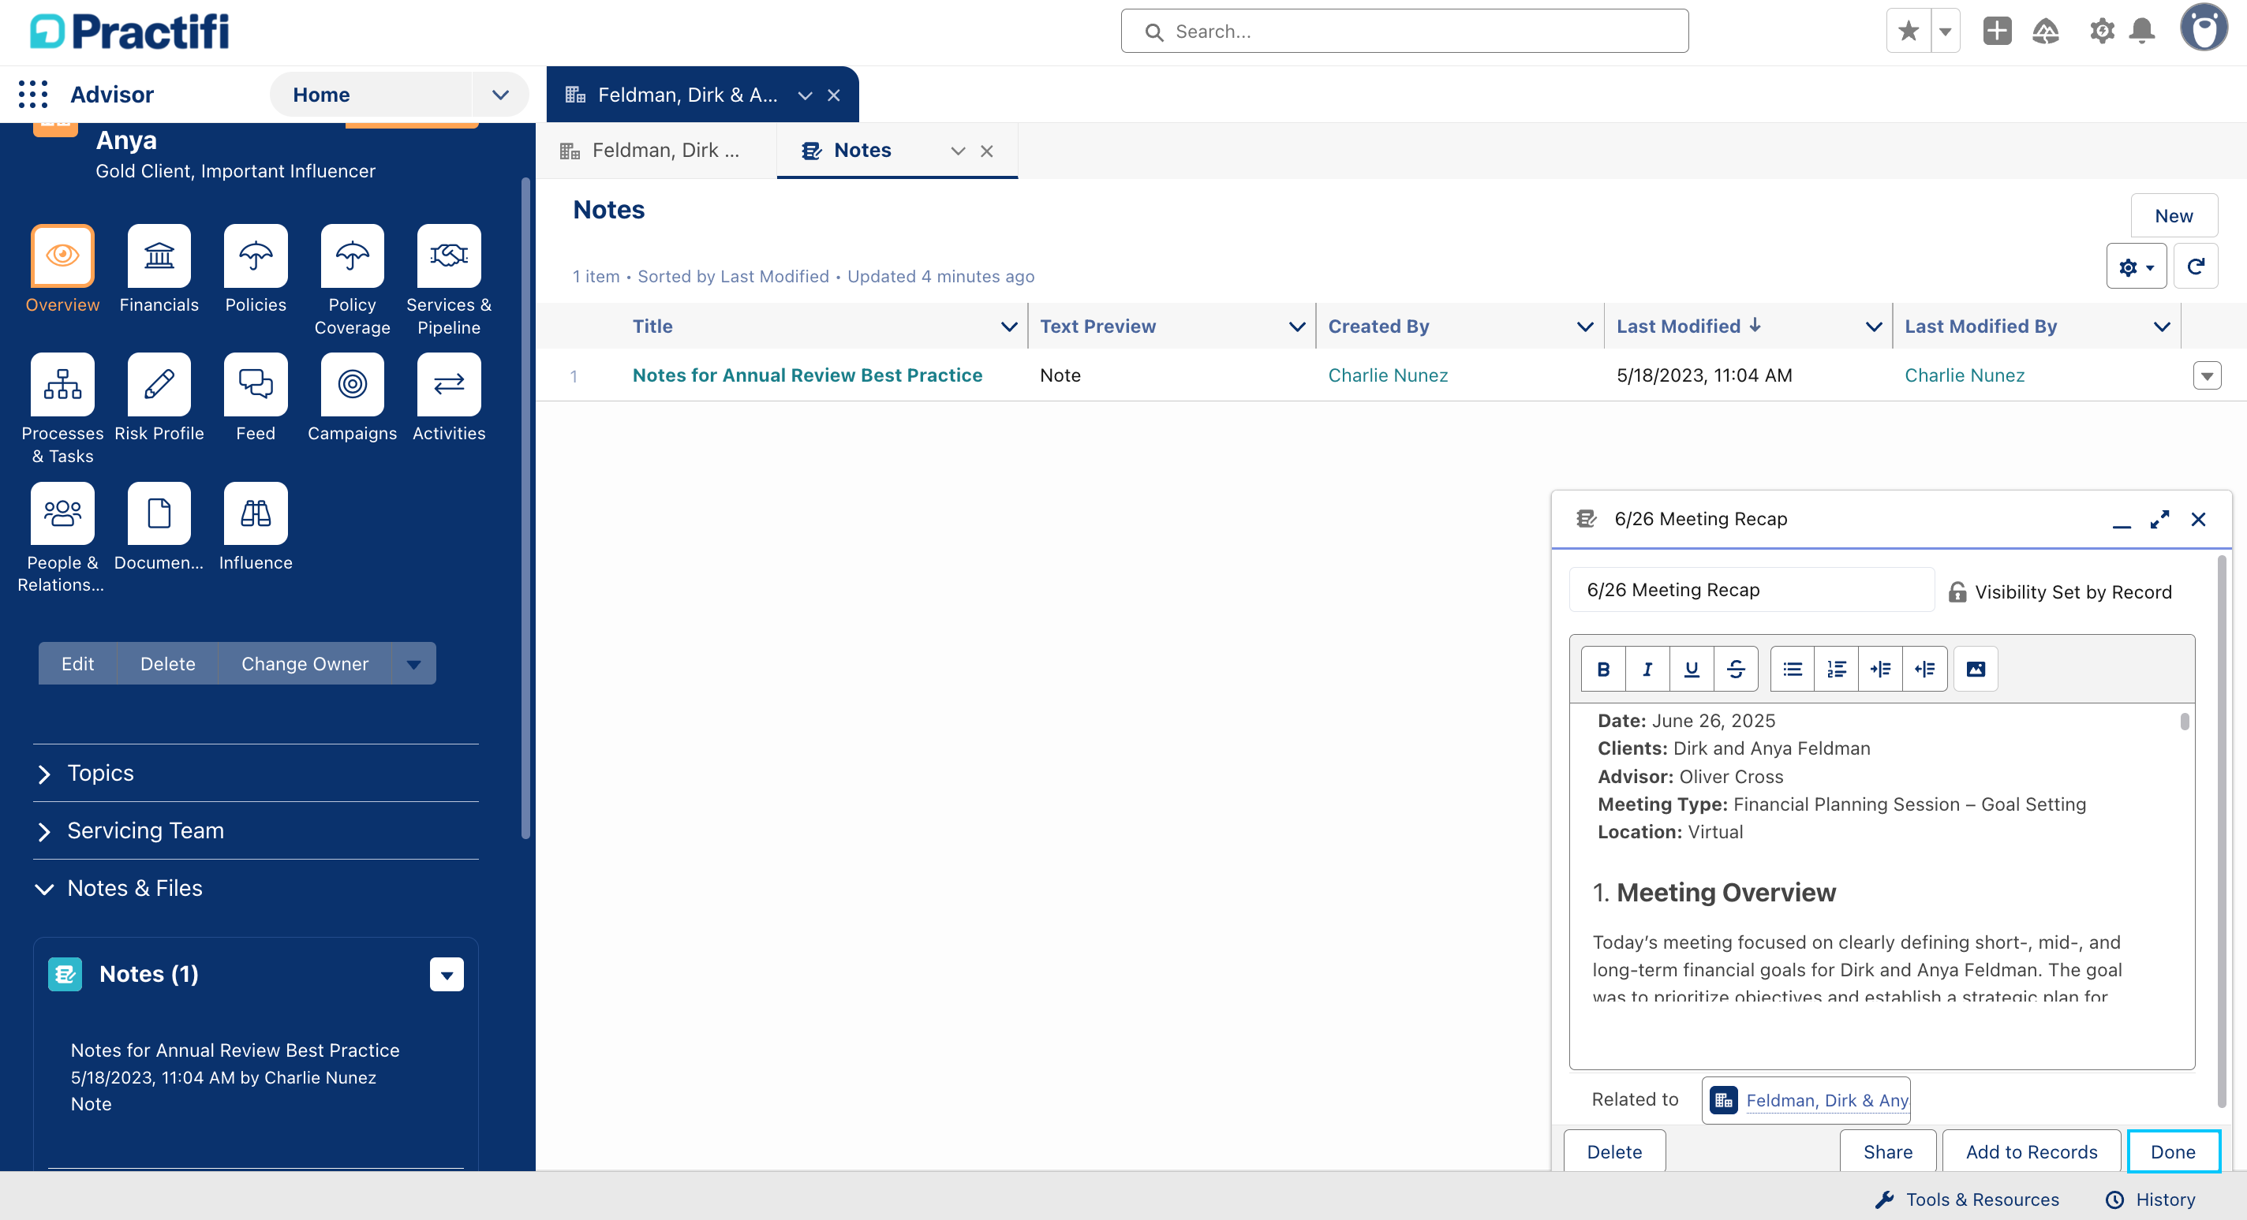Screen dimensions: 2247x1220
Task: Insert a numbered list in note
Action: click(1836, 669)
